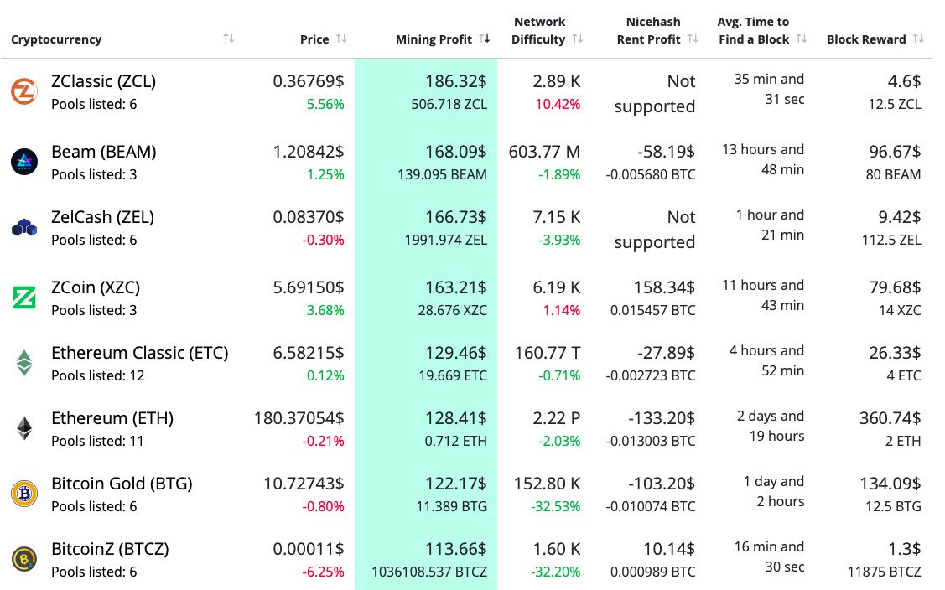Open the Ethereum (ETH) coin link
The image size is (945, 590).
point(112,418)
